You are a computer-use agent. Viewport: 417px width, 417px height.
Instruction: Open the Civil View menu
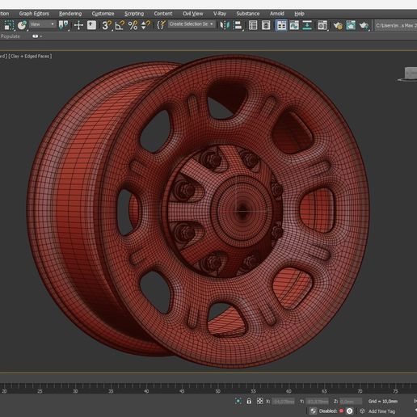pyautogui.click(x=192, y=14)
